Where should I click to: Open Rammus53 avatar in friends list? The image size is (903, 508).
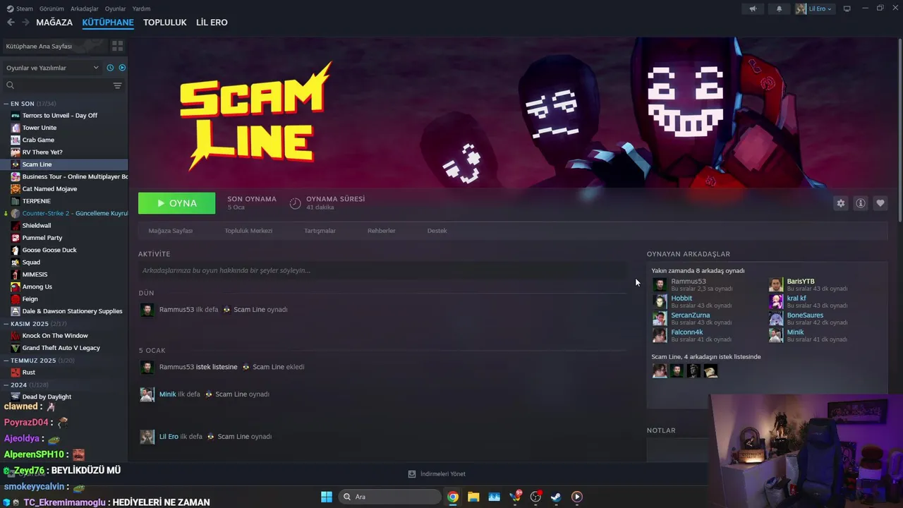tap(660, 284)
